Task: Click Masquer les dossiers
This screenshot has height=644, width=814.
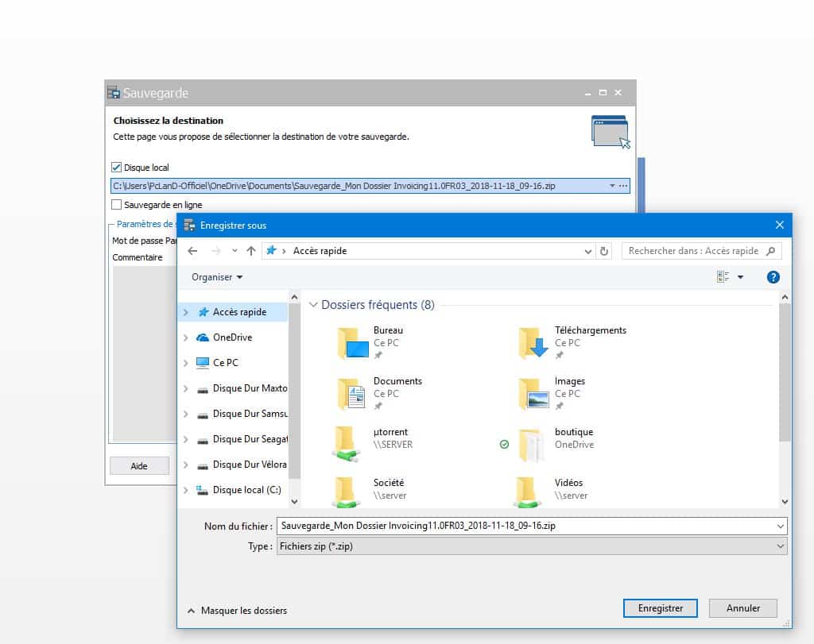Action: [x=237, y=611]
